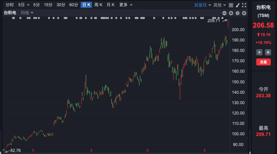Open the 其他 options dropdown
This screenshot has width=277, height=154.
pos(219,5)
